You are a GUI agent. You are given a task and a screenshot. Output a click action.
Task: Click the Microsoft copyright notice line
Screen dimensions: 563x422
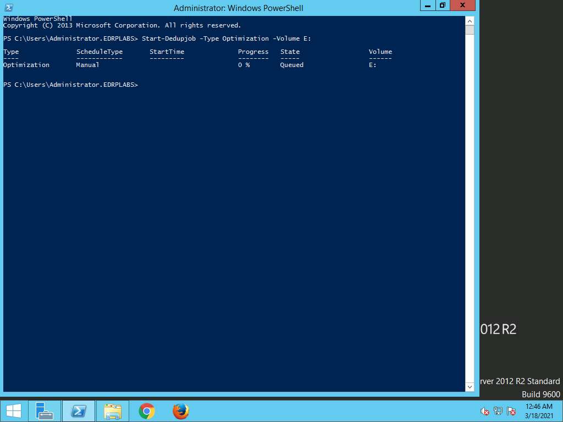click(x=122, y=25)
